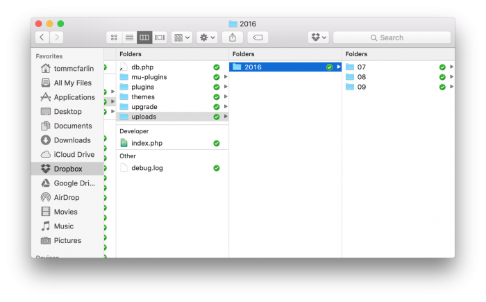Click the index.php sync checkmark badge
Screen dimensions: 486x302
pyautogui.click(x=217, y=143)
